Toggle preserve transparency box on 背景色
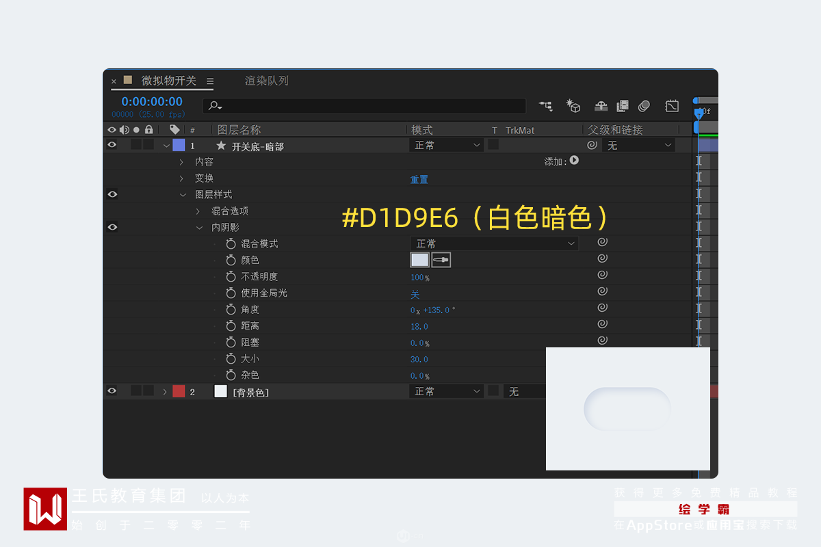The image size is (821, 547). tap(493, 390)
